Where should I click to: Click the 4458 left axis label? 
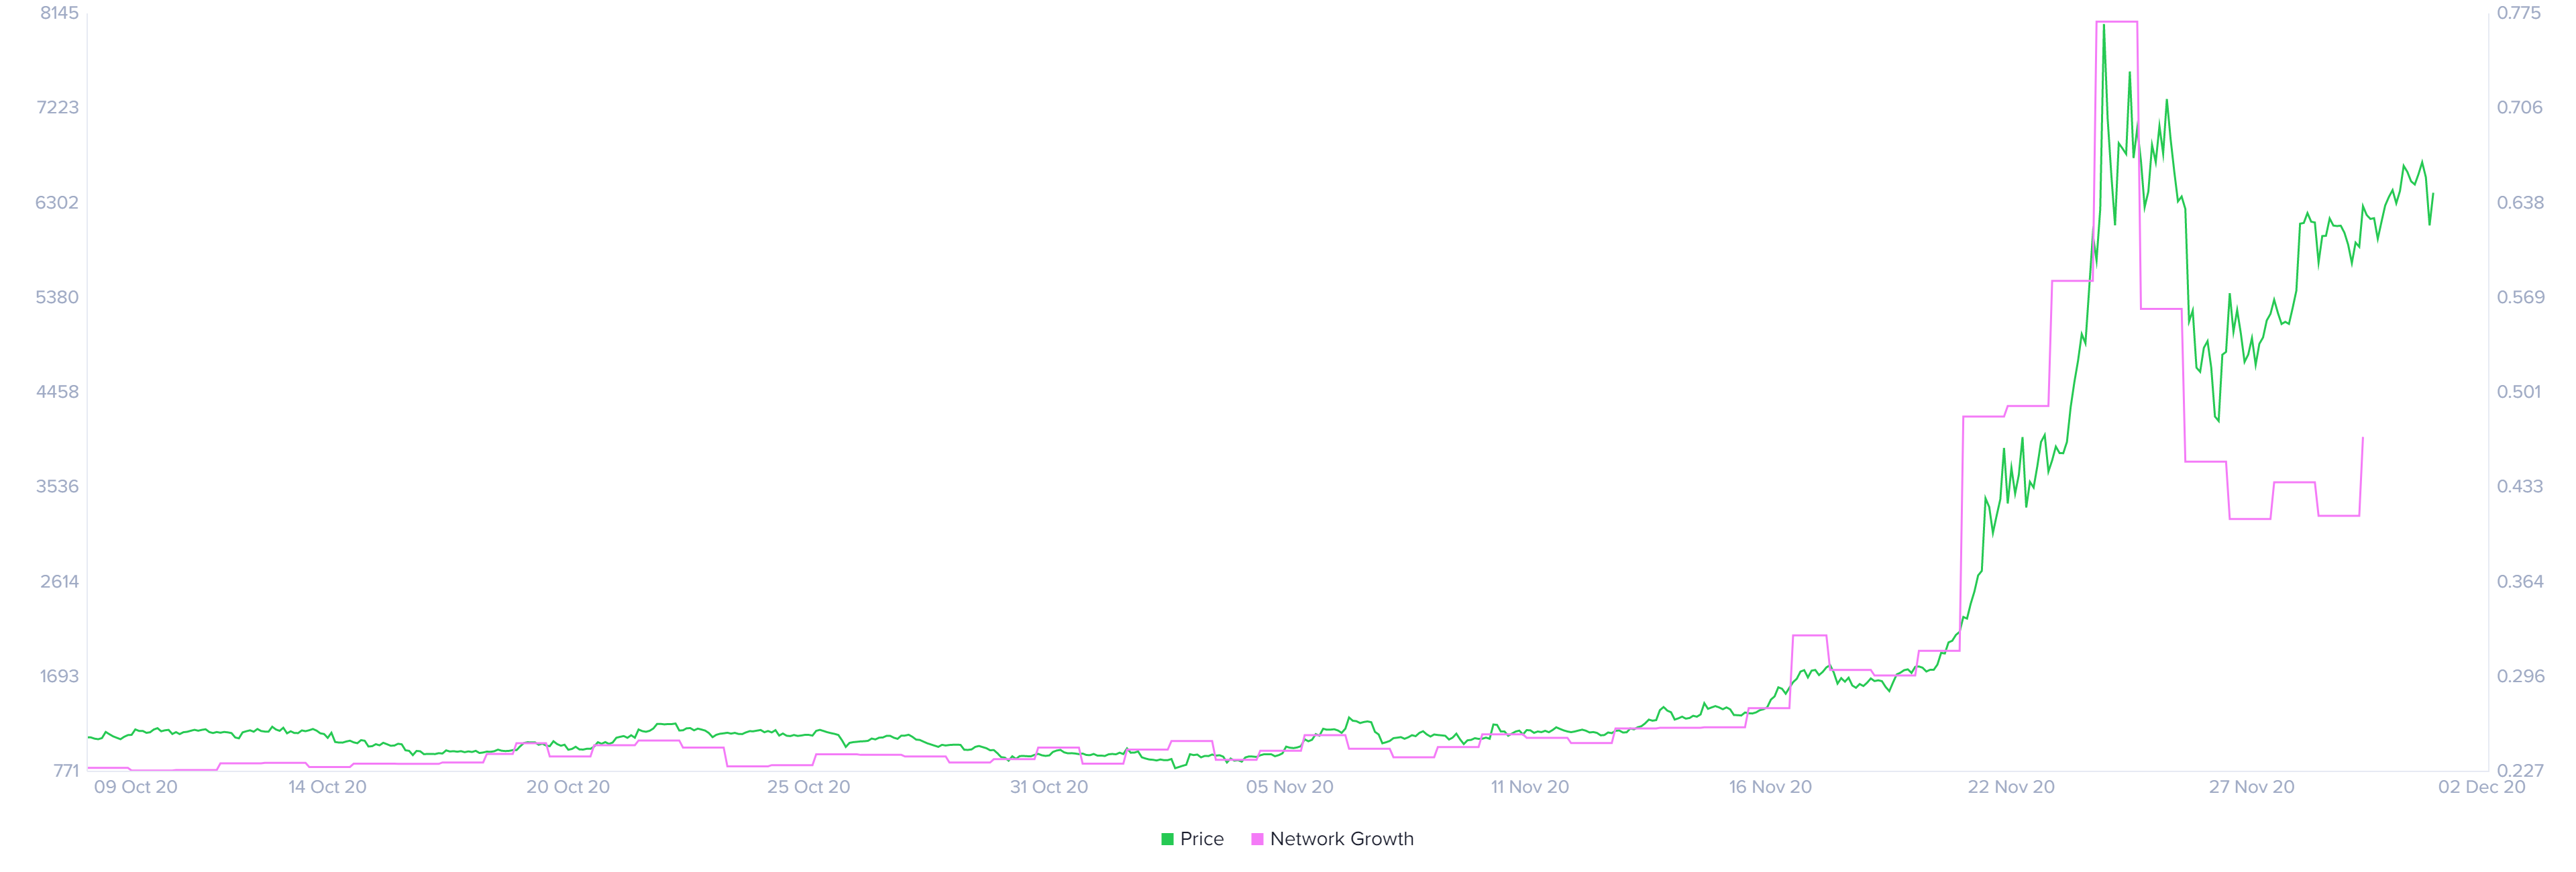(57, 392)
